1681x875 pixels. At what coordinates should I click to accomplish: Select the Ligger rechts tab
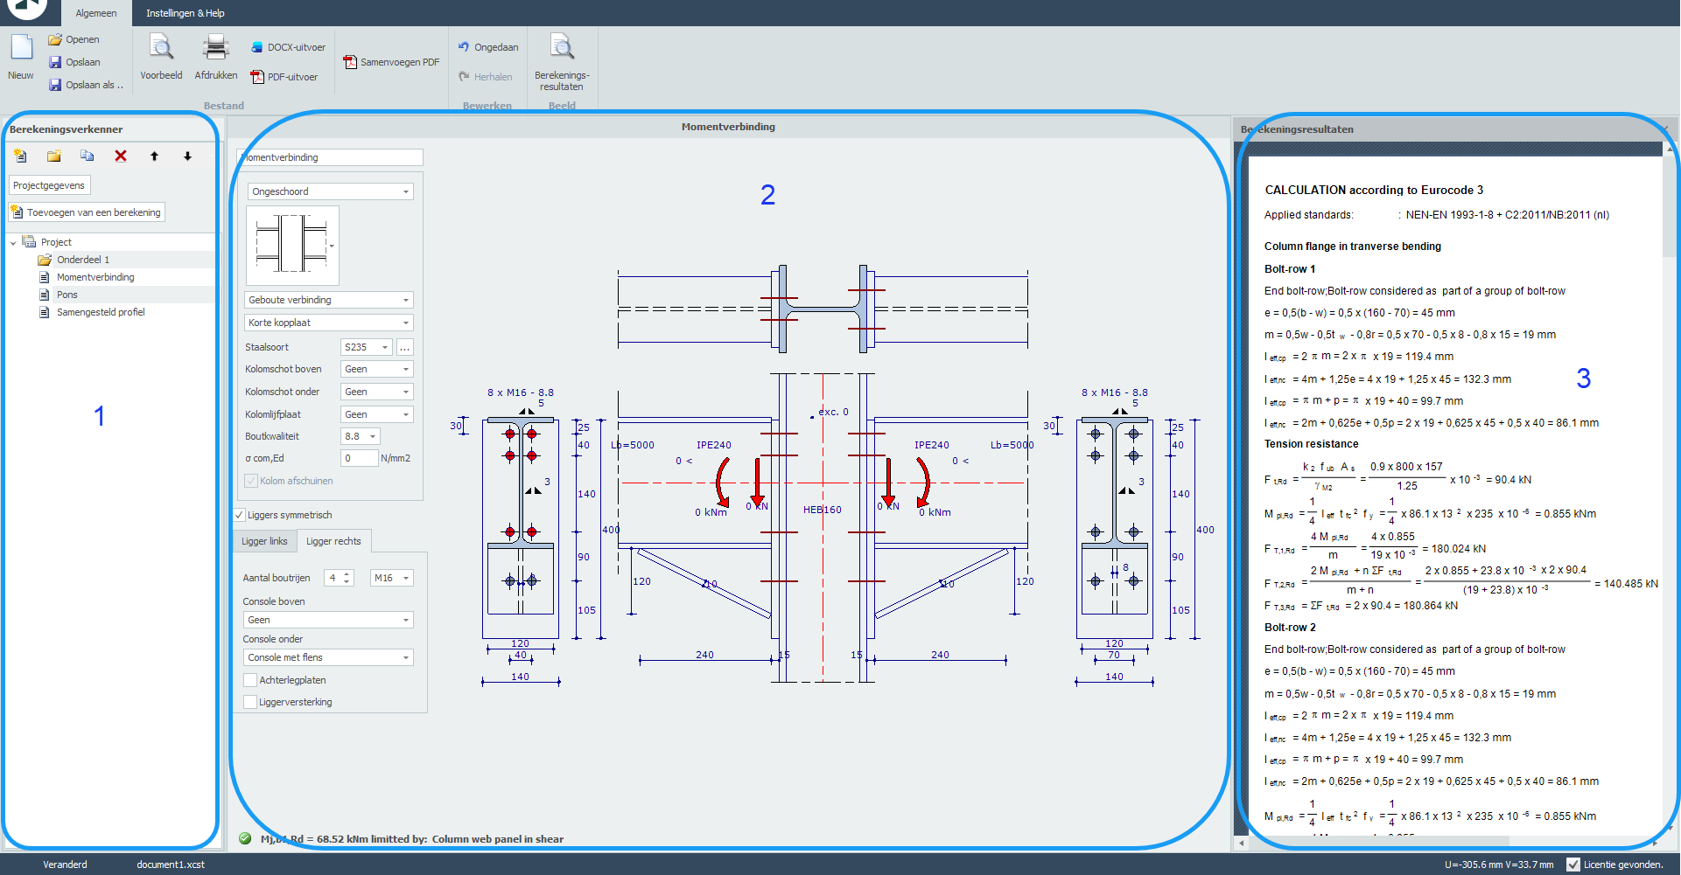coord(333,541)
